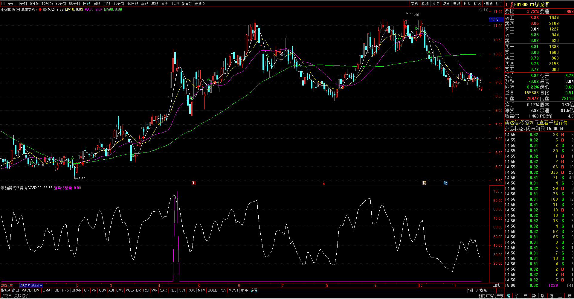Image resolution: width=574 pixels, height=299 pixels.
Task: Select the 价 price tab
Action: coord(517,296)
